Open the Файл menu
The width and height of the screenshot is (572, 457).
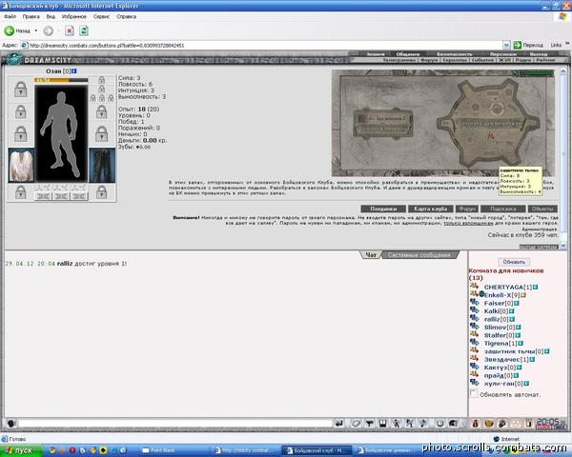[x=10, y=16]
